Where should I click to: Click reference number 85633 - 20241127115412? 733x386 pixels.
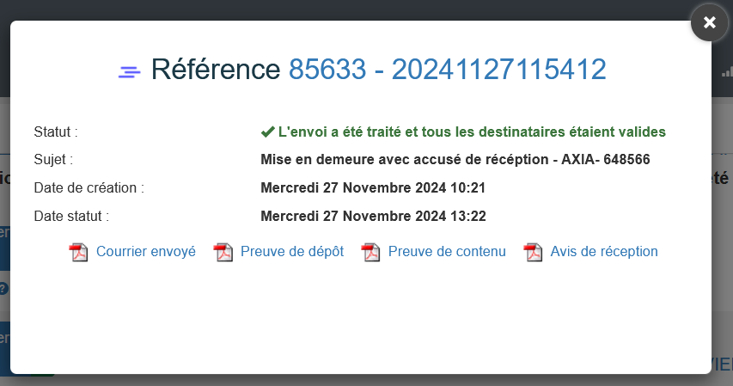coord(447,70)
